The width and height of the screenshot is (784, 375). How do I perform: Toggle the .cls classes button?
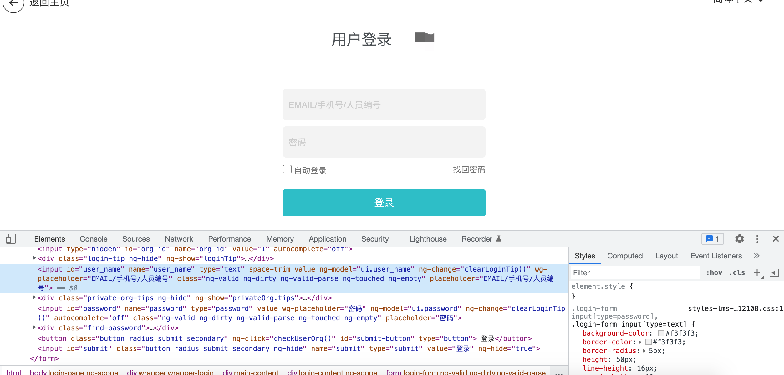737,273
